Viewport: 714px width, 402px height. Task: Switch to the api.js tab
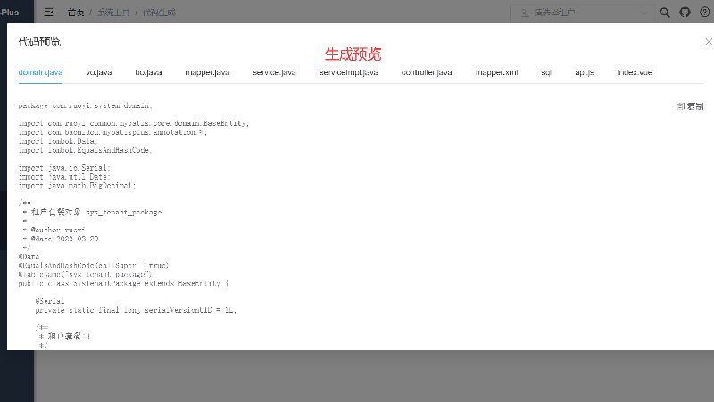tap(585, 72)
